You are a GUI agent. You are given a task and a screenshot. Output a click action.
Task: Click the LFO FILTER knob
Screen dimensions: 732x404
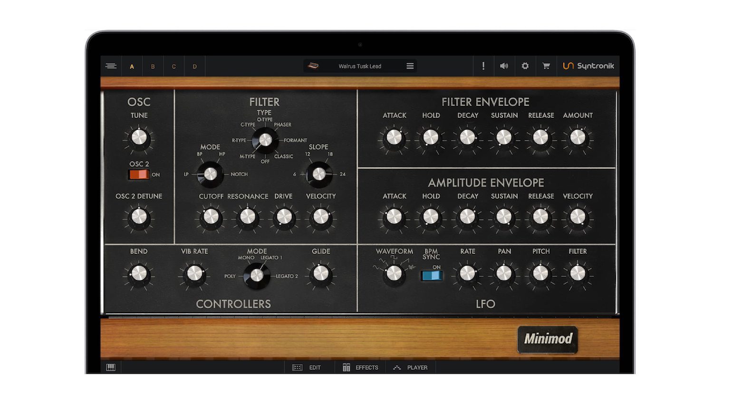click(x=578, y=273)
